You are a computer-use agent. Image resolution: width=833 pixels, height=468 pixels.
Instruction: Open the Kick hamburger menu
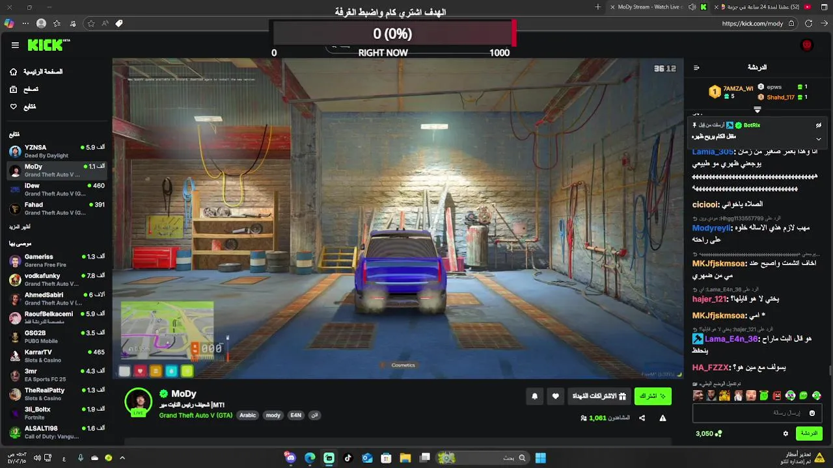pos(15,45)
